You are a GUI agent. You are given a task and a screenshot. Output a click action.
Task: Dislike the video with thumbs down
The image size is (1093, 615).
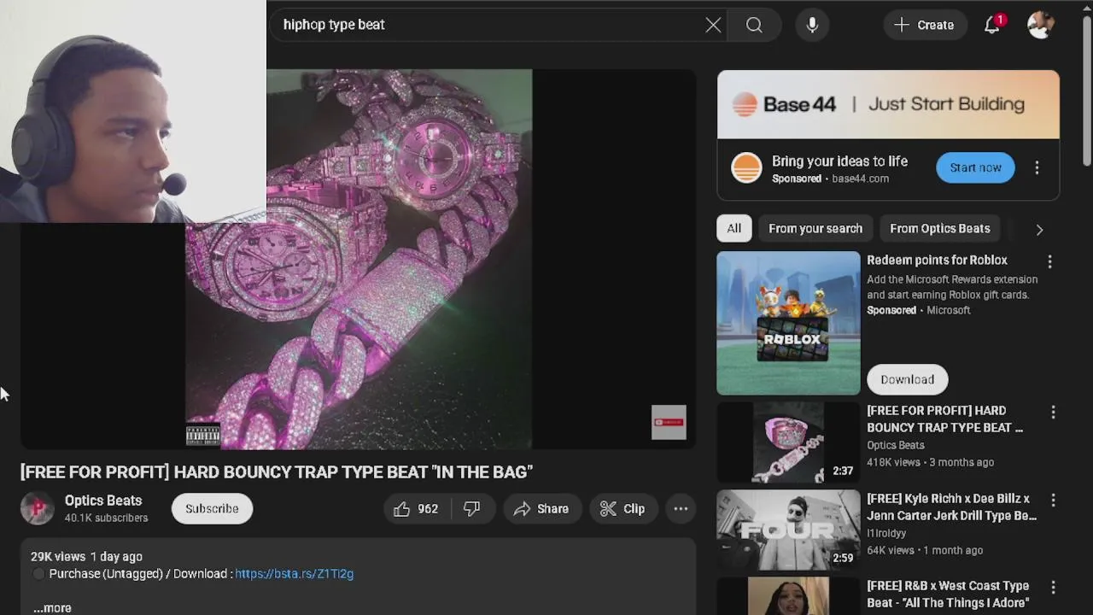(x=471, y=509)
